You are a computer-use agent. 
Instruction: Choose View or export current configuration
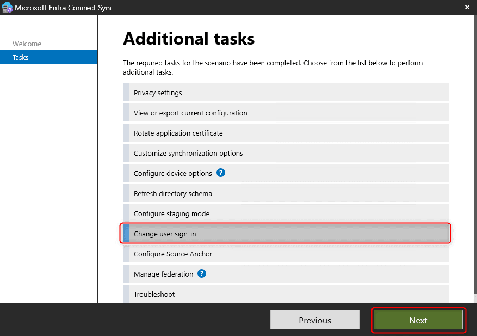pos(190,113)
